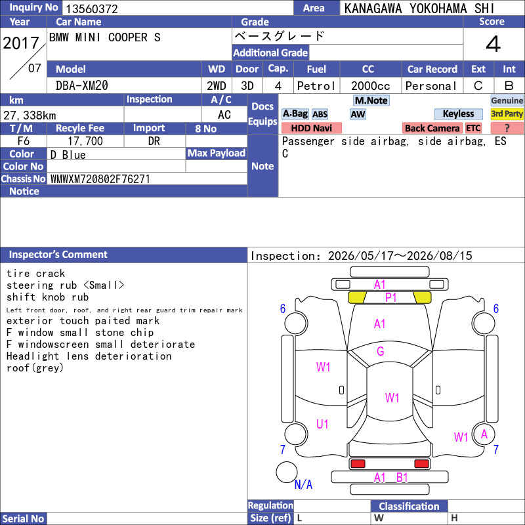Click the Keyless equipment badge
The height and width of the screenshot is (525, 525).
click(458, 114)
